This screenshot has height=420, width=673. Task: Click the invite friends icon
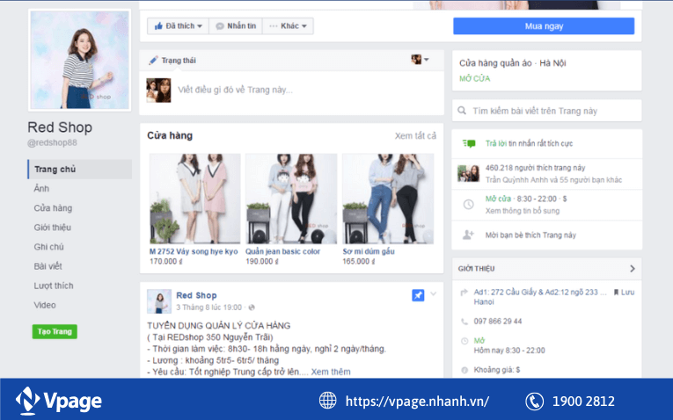[469, 235]
